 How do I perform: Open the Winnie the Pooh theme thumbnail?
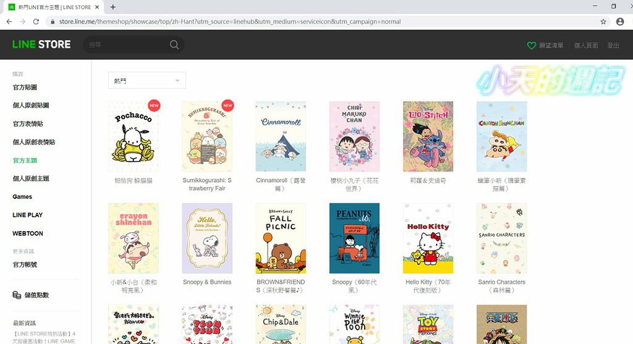354,324
